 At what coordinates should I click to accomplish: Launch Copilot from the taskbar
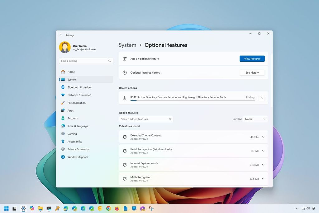point(32,208)
